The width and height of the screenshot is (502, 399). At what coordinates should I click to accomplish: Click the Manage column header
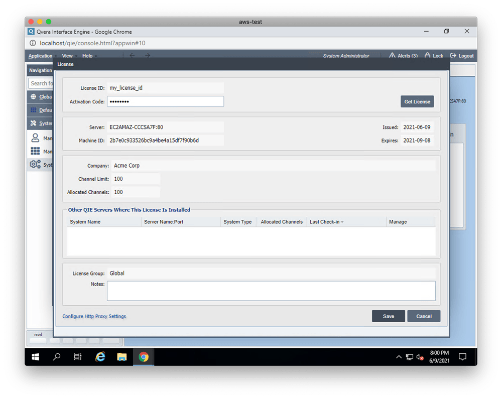coord(411,222)
